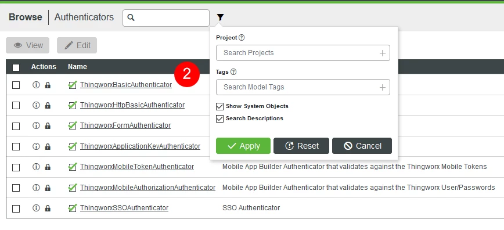Check the ThingworxBasicAuthenticator row checkbox
The width and height of the screenshot is (504, 230).
point(16,85)
